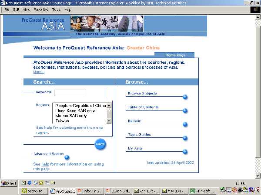The image size is (261, 195).
Task: Click the help link below Advanced Search
Action: point(45,164)
